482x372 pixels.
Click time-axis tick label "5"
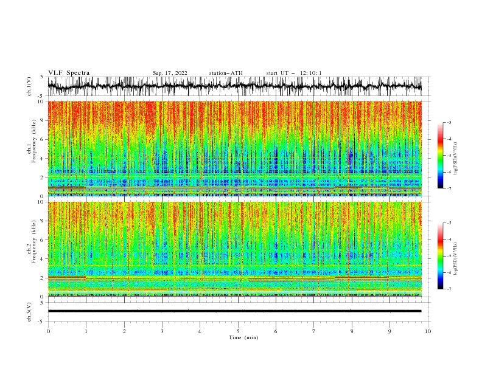pyautogui.click(x=238, y=331)
